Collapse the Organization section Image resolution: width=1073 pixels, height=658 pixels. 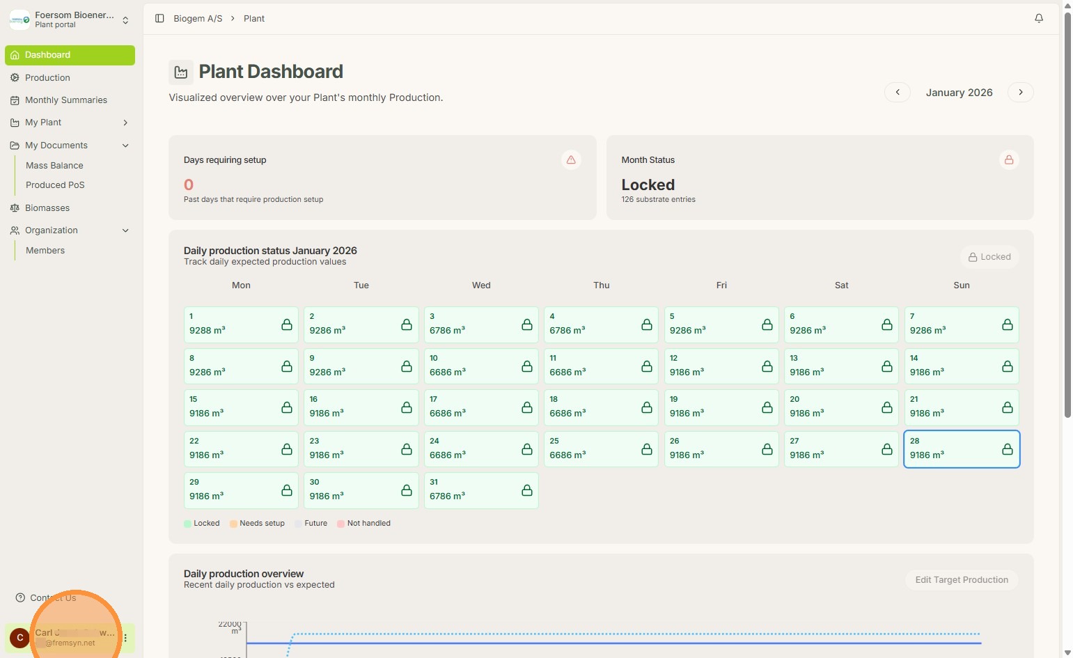point(125,230)
